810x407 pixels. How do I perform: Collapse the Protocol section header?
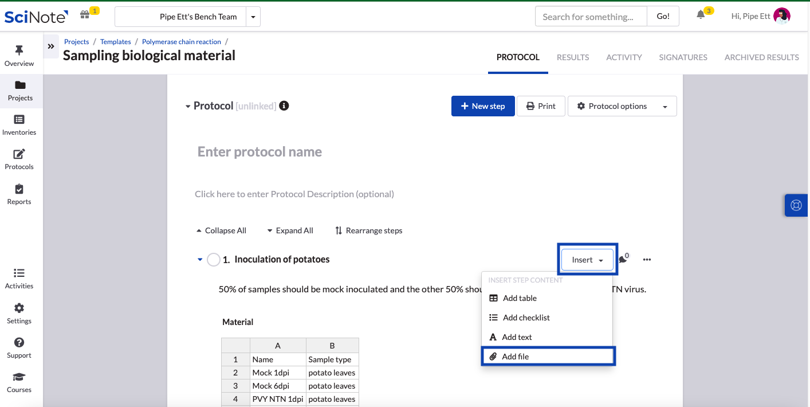pyautogui.click(x=188, y=105)
